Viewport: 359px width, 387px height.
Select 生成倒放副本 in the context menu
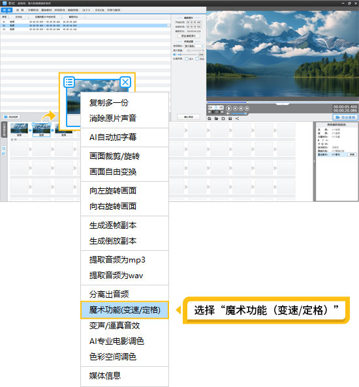[x=113, y=241]
